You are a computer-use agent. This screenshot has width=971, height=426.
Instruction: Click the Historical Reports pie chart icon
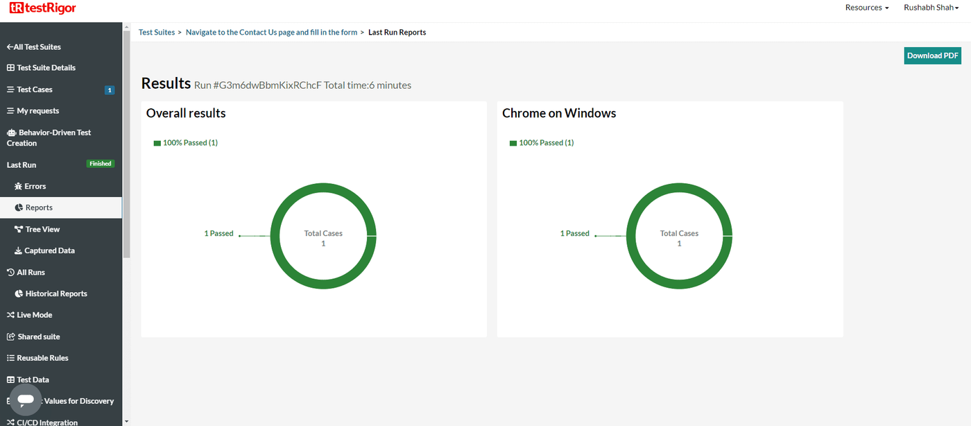tap(19, 294)
